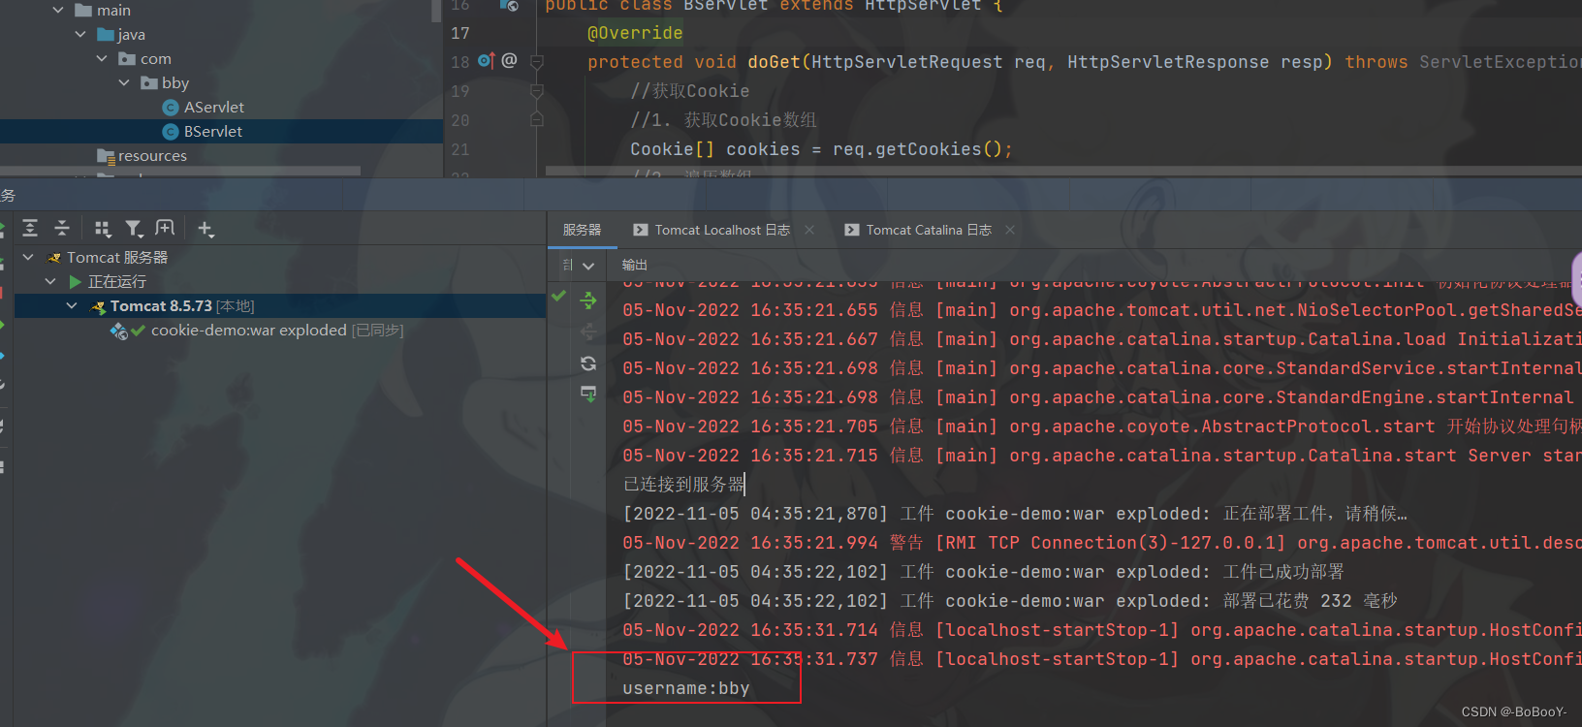
Task: Click the '已连接到服务器' console line
Action: 683,485
